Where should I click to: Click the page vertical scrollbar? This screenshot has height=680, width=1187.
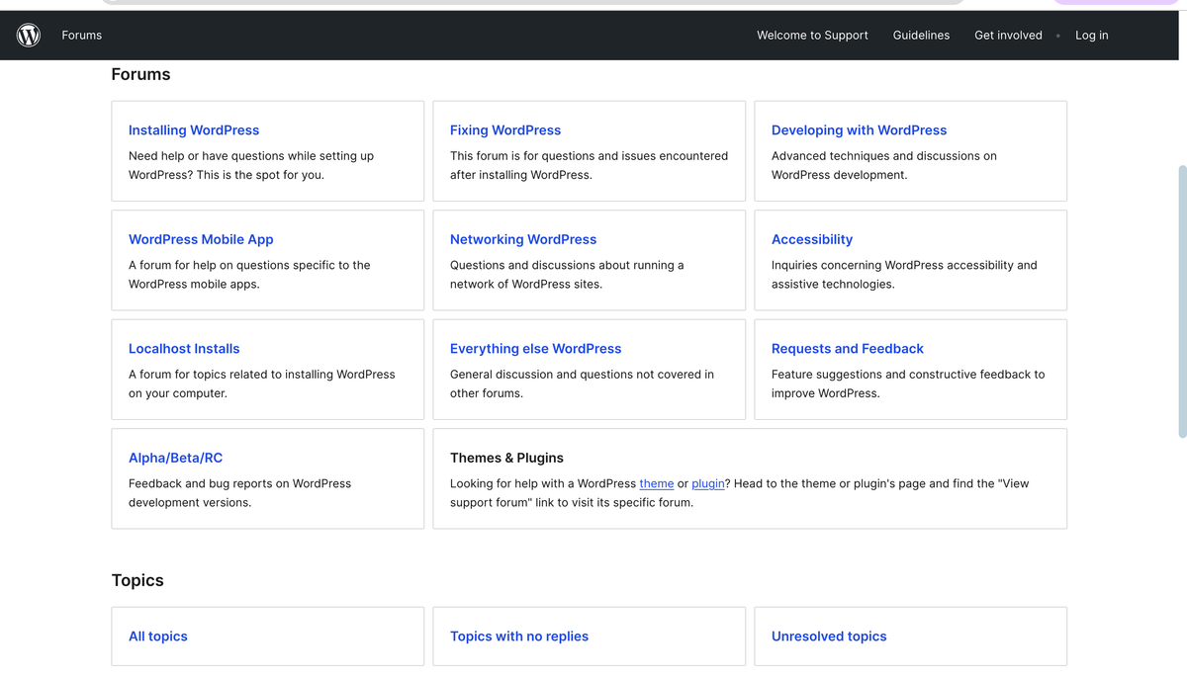1182,301
